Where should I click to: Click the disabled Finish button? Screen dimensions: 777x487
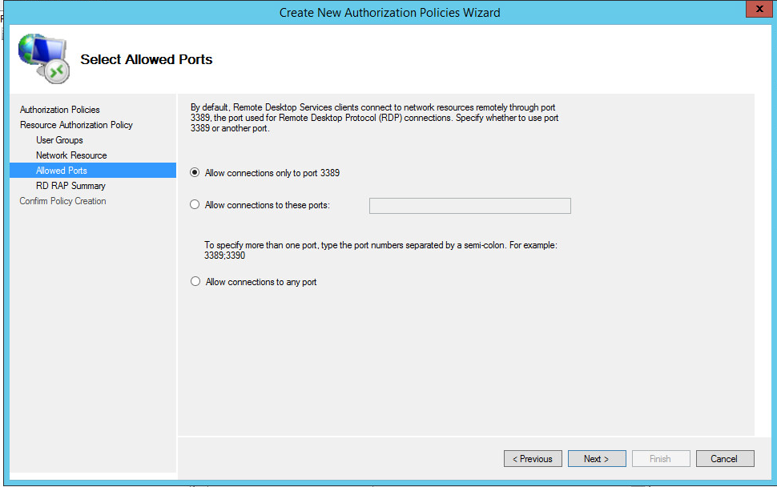coord(661,459)
